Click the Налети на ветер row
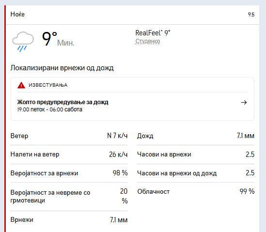The width and height of the screenshot is (266, 232). (x=69, y=155)
